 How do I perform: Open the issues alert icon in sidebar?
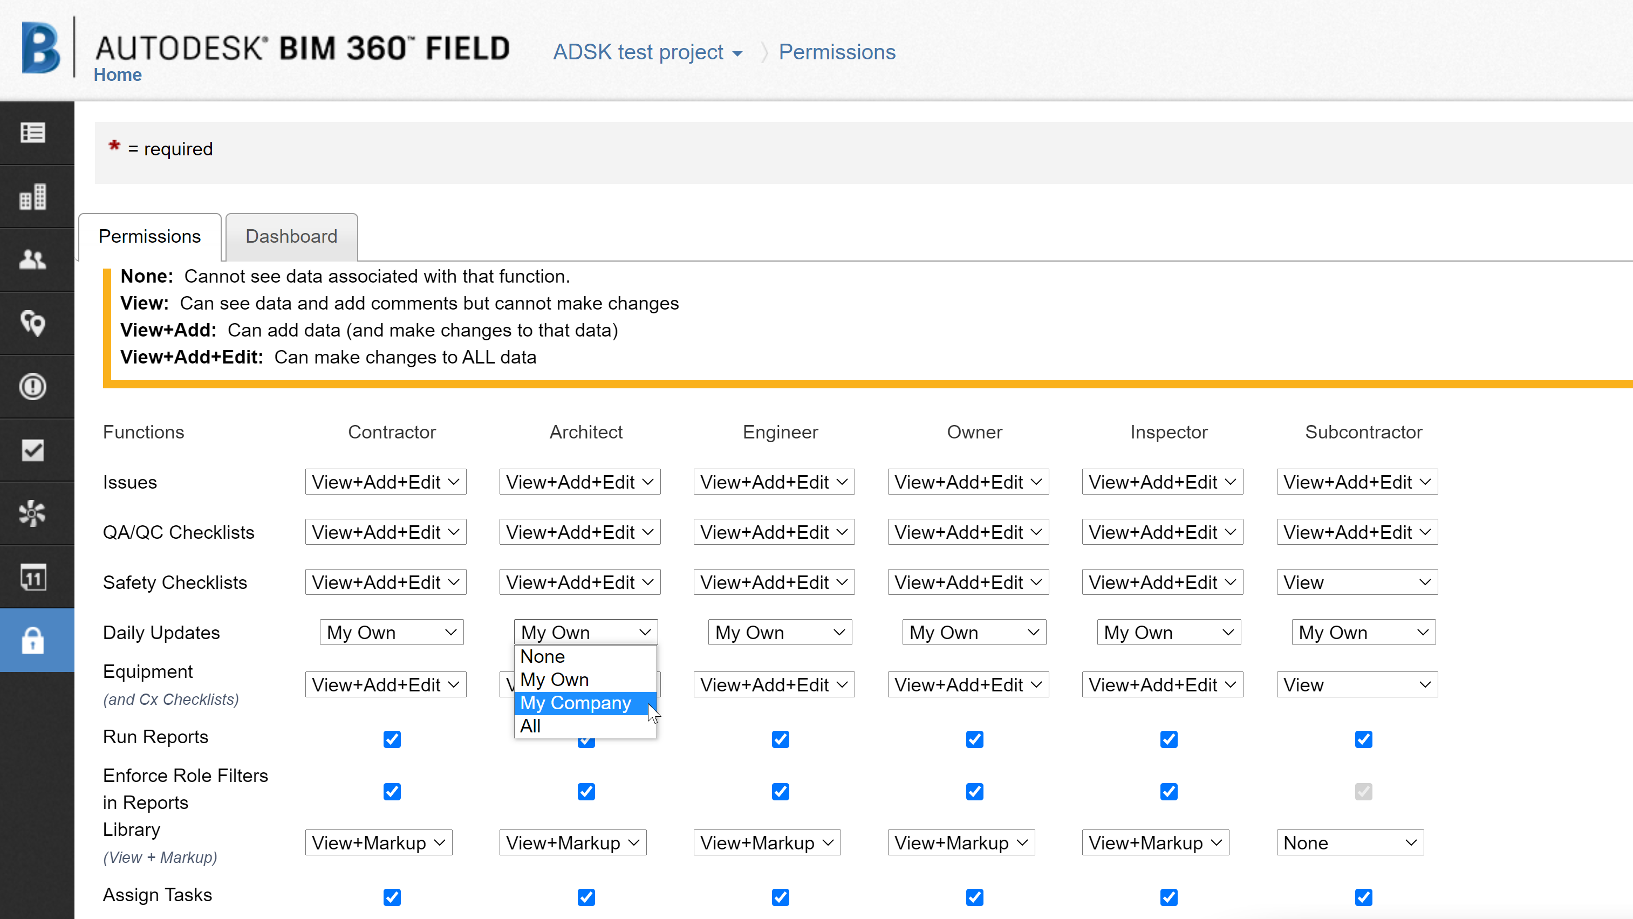(x=32, y=387)
